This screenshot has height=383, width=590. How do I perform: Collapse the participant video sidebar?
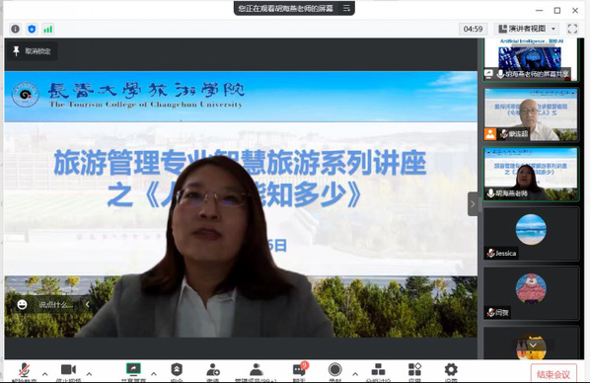(473, 203)
